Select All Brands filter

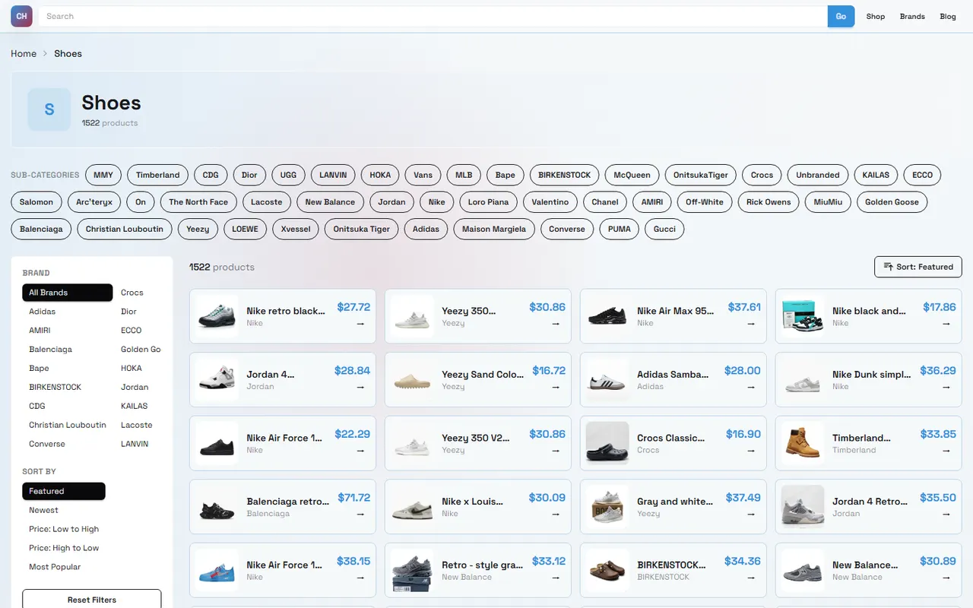coord(68,293)
